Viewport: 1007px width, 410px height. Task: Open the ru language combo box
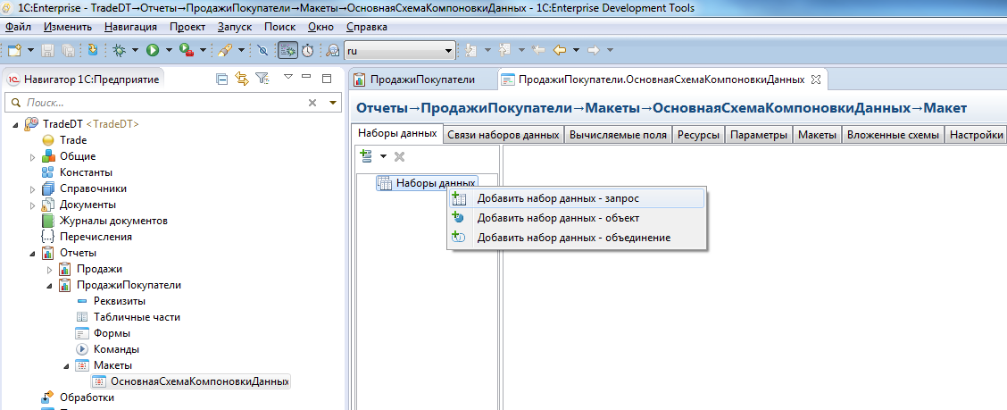tap(399, 50)
